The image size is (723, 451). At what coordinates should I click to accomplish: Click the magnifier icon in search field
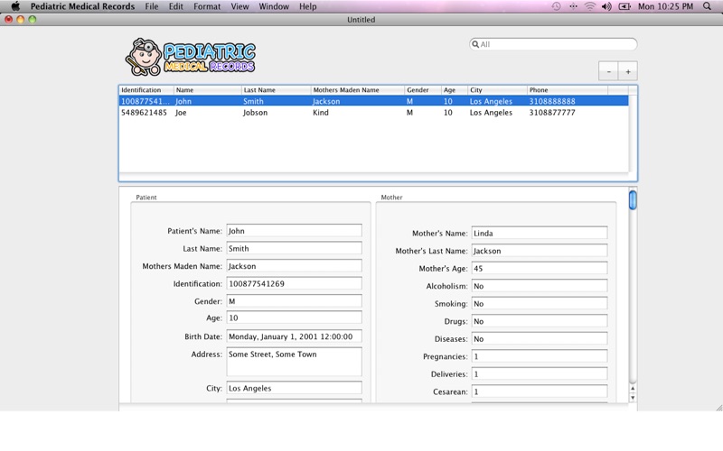(475, 44)
